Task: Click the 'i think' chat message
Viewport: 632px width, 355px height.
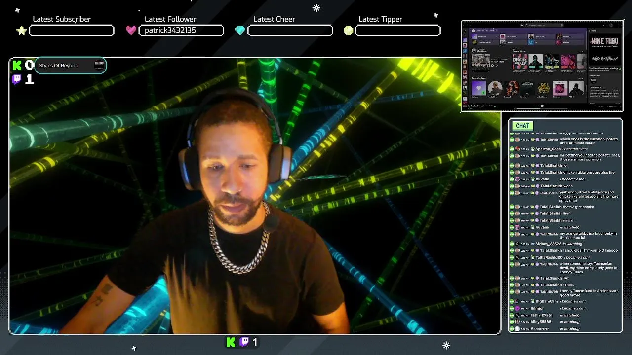Action: click(564, 284)
